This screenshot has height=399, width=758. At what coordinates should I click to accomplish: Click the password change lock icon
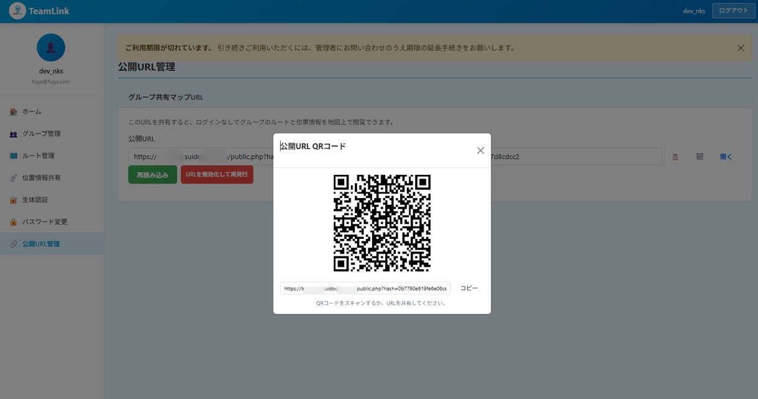pos(14,222)
